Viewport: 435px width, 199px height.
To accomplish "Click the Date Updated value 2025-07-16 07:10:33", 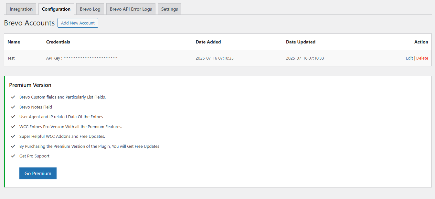I will [x=305, y=58].
